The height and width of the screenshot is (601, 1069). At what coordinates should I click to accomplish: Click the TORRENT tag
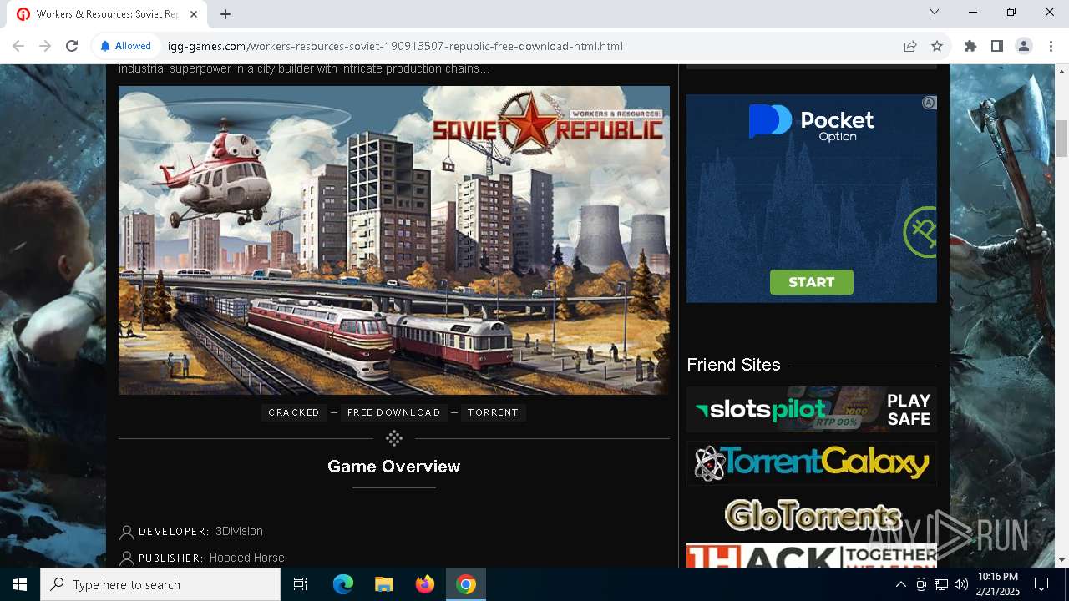tap(493, 412)
